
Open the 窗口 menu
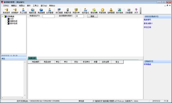pyautogui.click(x=44, y=6)
